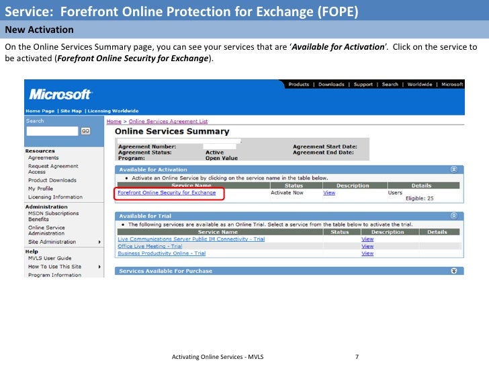Screen dimensions: 489x367
Task: Open Products in top navigation
Action: point(298,84)
